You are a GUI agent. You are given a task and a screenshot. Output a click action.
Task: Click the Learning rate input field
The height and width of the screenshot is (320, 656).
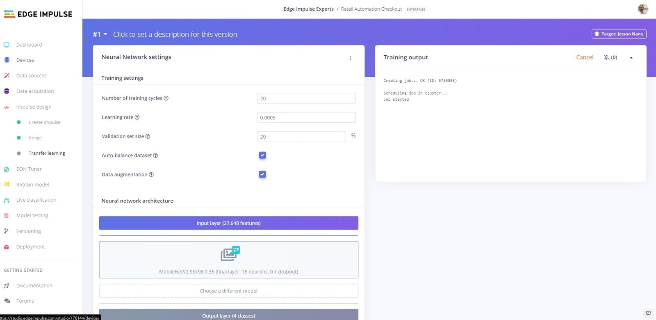tap(306, 117)
